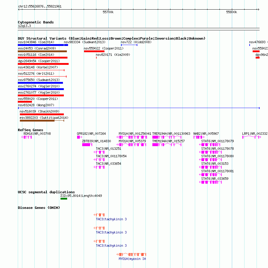Click the LRP1|NM_002332 gene label

255,134
